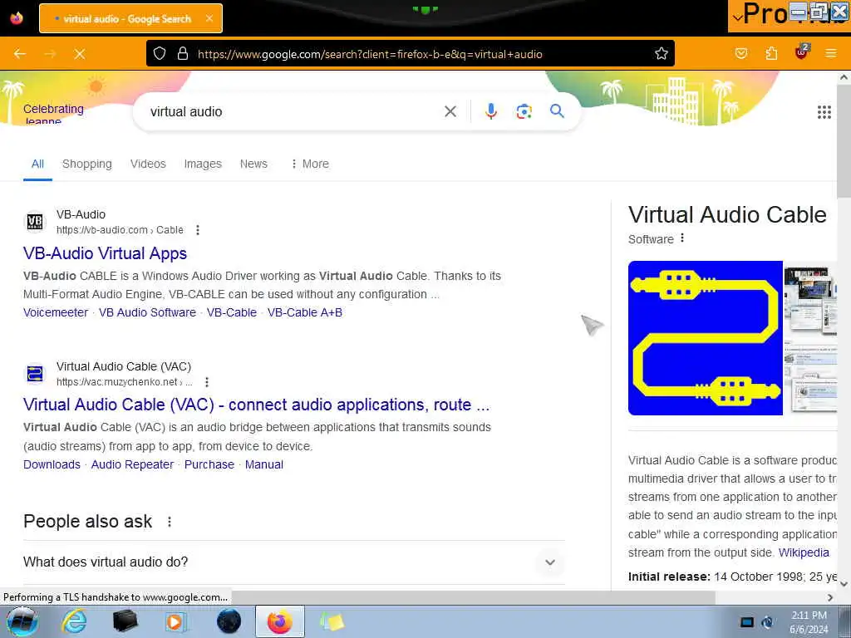Switch to the Images tab

(x=203, y=164)
